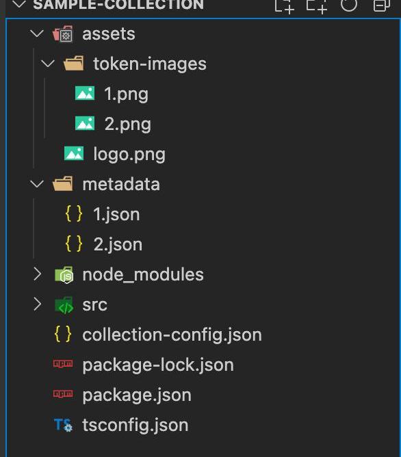Expand the node_modules folder chevron
401x457 pixels.
[x=38, y=274]
